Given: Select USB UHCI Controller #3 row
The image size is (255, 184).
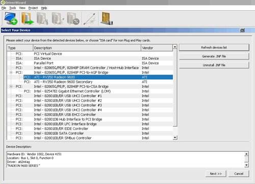Looking at the screenshot, I should pos(90,105).
